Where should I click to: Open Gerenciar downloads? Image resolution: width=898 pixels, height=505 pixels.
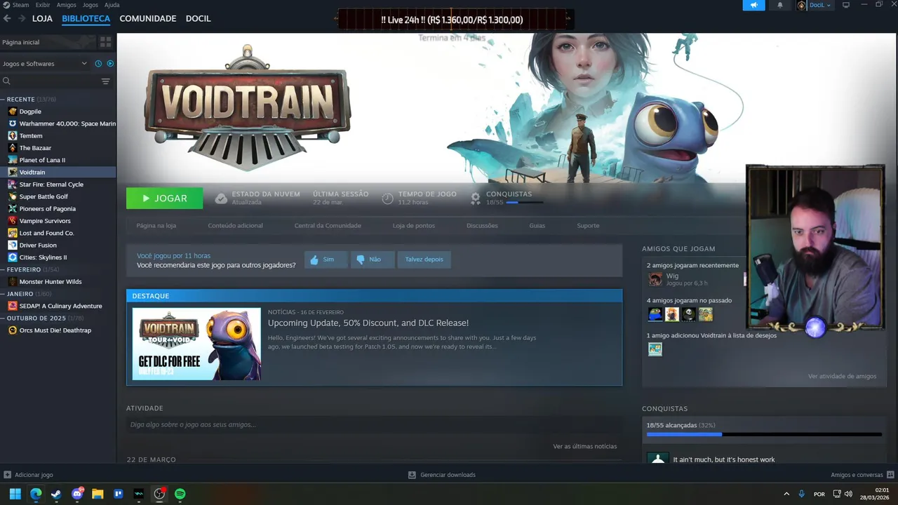[442, 475]
